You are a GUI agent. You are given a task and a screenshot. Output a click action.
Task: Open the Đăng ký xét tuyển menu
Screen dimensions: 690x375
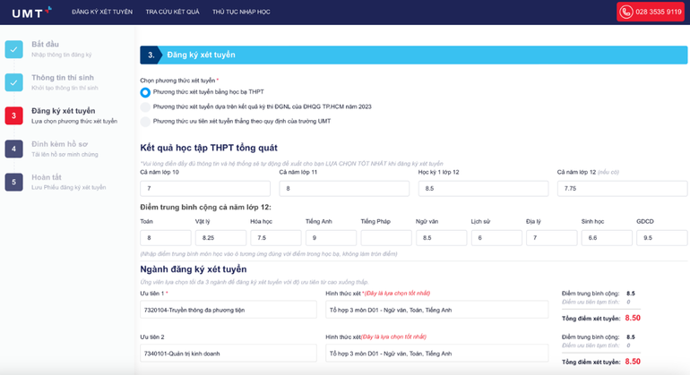100,13
